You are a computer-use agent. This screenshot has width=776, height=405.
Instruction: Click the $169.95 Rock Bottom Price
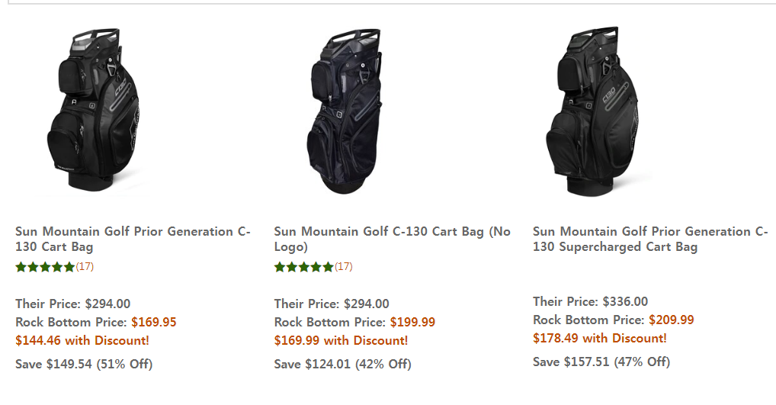point(153,323)
